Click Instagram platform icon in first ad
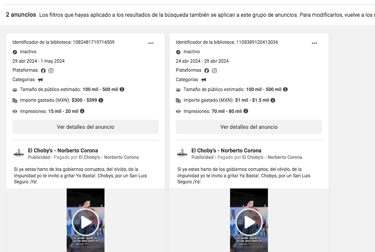This screenshot has height=252, width=375. click(x=51, y=70)
